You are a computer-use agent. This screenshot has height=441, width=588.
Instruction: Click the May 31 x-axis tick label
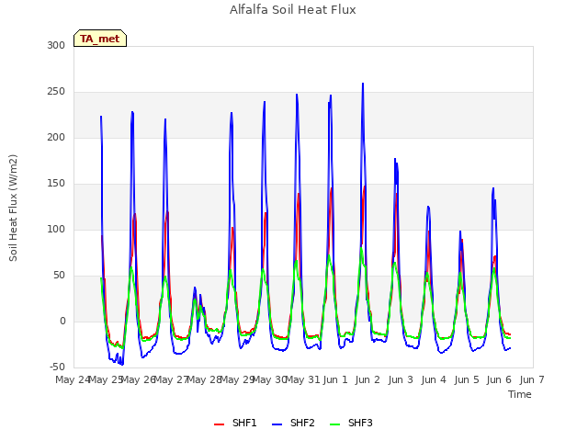(x=302, y=379)
